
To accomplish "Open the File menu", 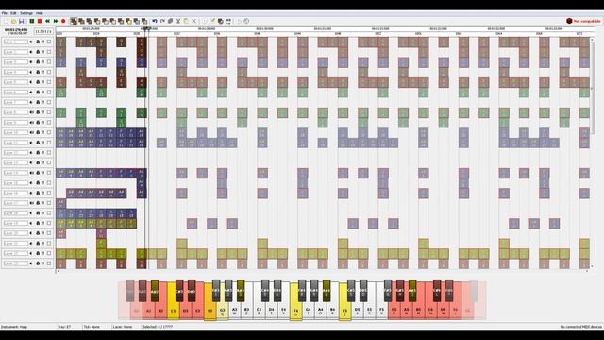I will [x=5, y=13].
